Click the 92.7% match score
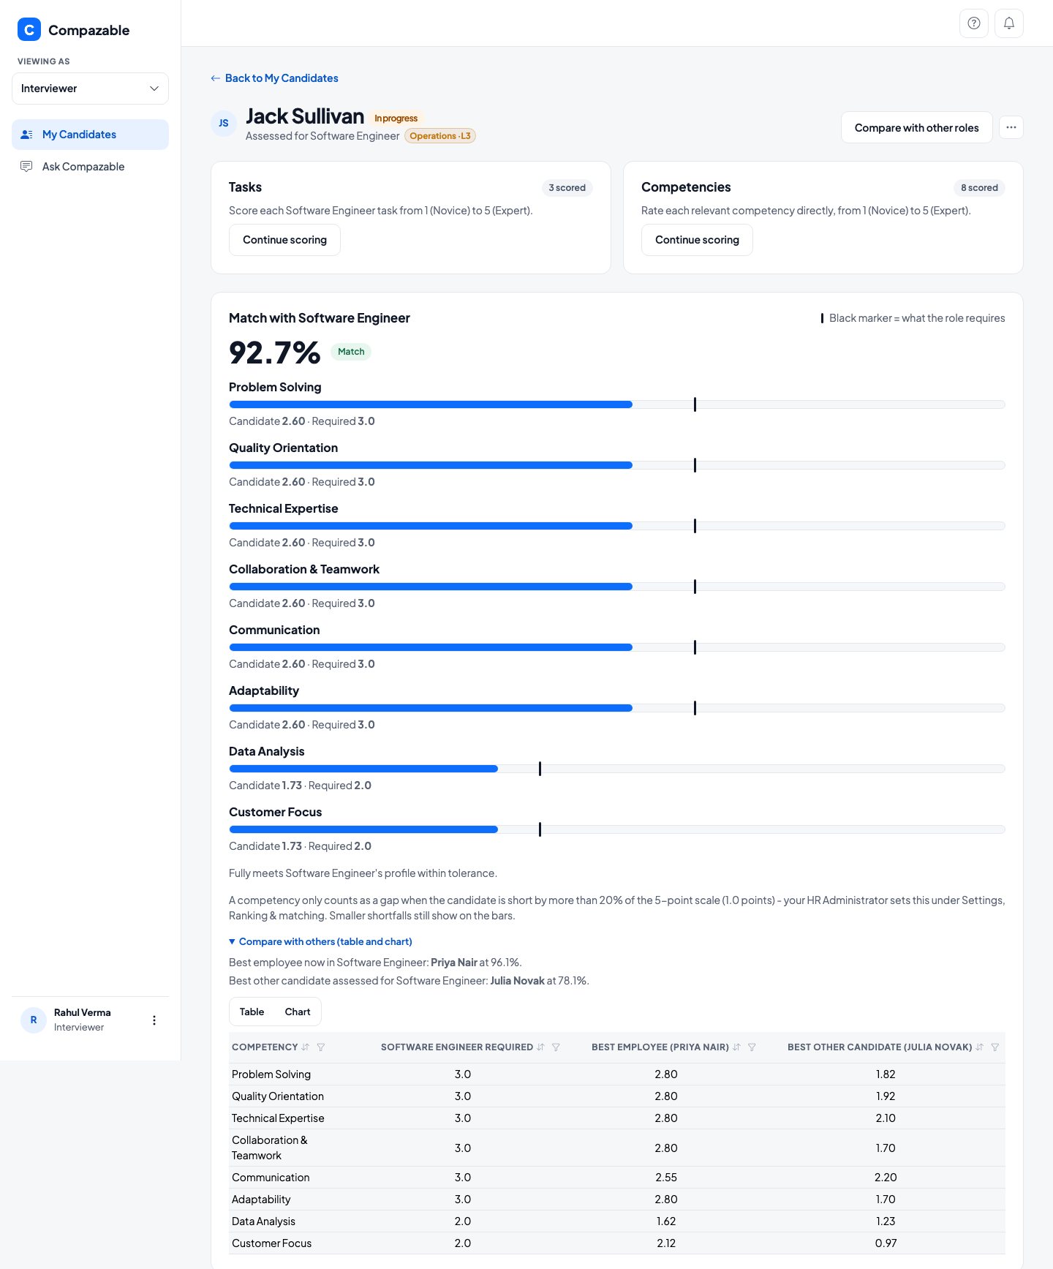 click(x=274, y=353)
